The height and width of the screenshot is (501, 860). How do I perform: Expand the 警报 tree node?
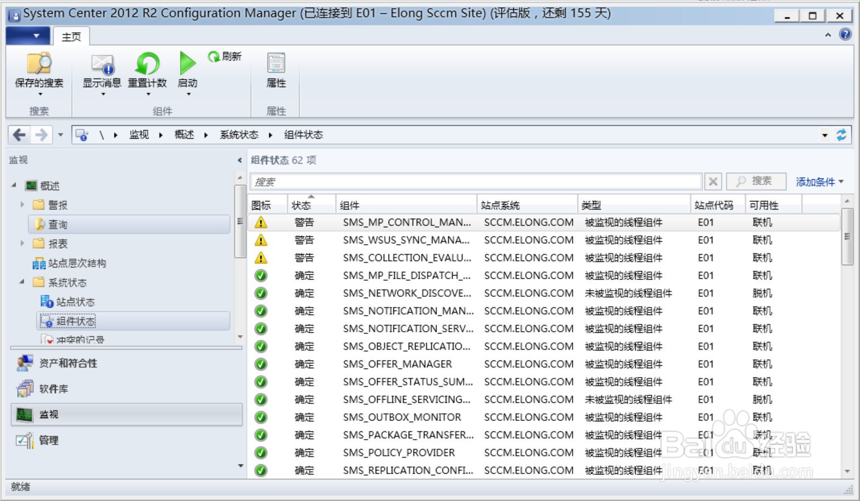point(22,205)
